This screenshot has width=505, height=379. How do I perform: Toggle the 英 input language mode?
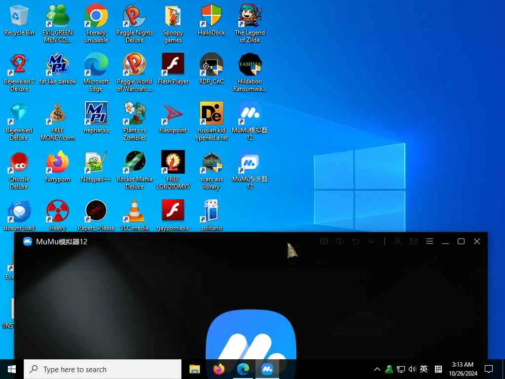[x=424, y=369]
